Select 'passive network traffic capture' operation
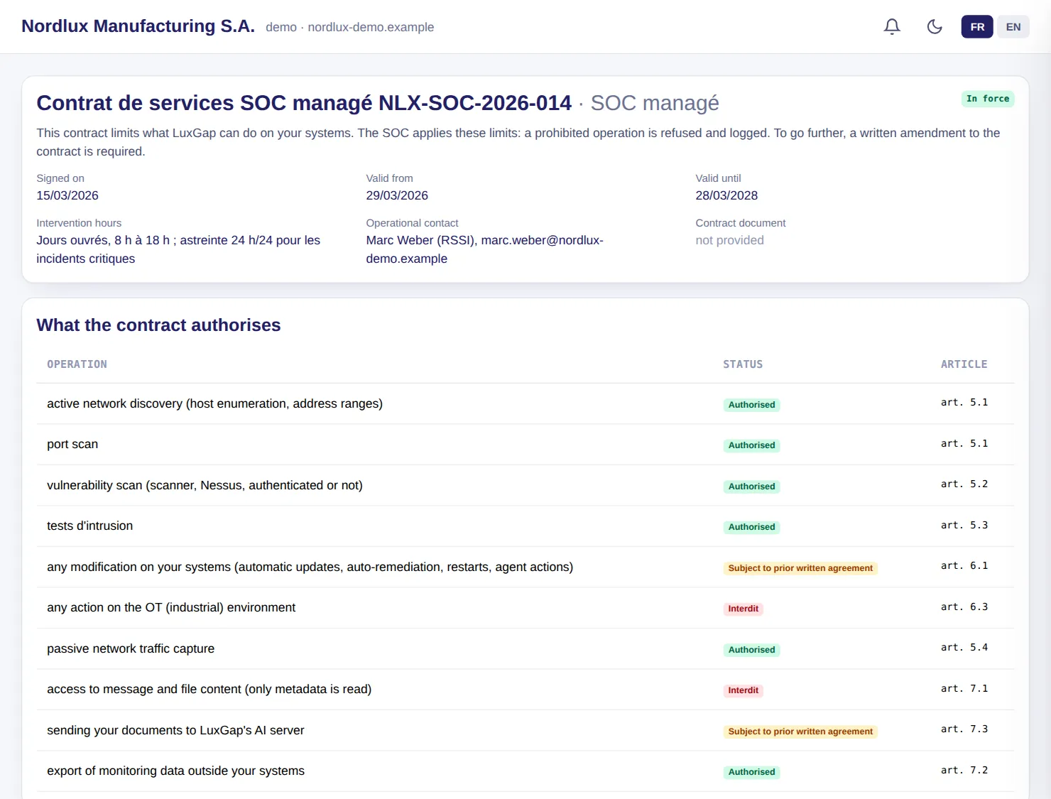Viewport: 1051px width, 799px height. point(131,648)
